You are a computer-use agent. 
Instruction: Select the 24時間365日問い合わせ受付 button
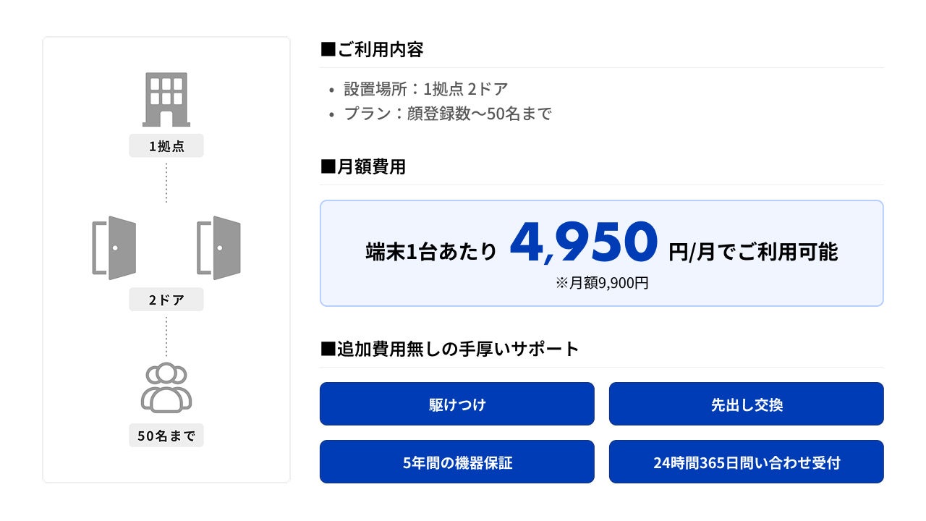747,462
